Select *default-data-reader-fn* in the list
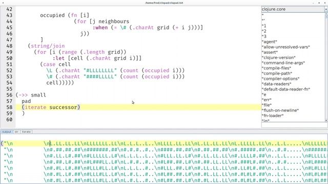Screen dimensions: 328x184 tap(286, 89)
